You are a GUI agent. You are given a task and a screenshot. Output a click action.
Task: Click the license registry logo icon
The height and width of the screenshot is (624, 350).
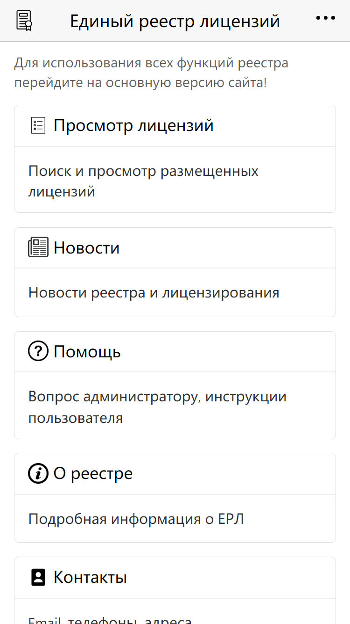(x=24, y=21)
